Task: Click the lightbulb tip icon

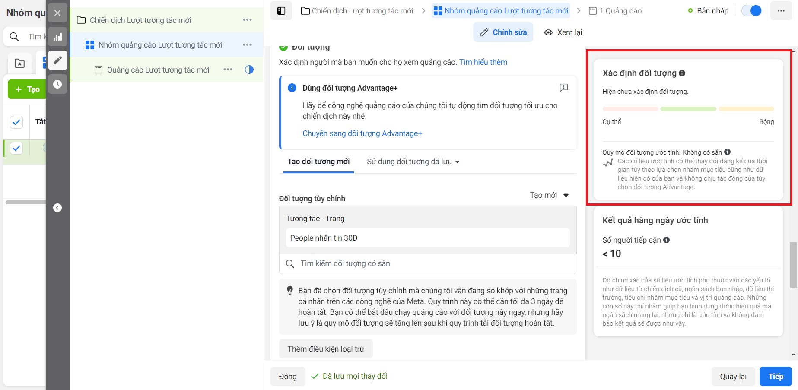Action: (x=290, y=291)
